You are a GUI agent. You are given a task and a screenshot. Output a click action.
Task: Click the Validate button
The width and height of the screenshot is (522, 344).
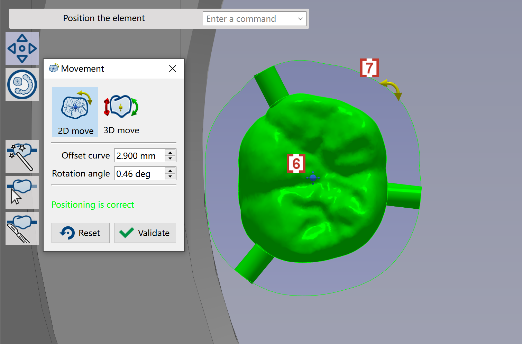pos(145,233)
